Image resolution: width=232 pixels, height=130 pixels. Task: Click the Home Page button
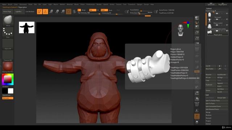pyautogui.click(x=7, y=12)
